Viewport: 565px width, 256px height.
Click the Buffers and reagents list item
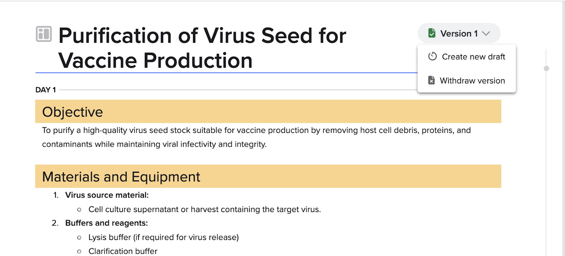[106, 223]
